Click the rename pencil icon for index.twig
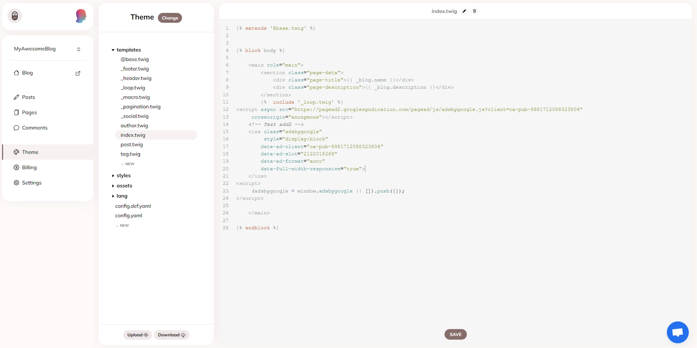The image size is (697, 348). click(x=464, y=11)
